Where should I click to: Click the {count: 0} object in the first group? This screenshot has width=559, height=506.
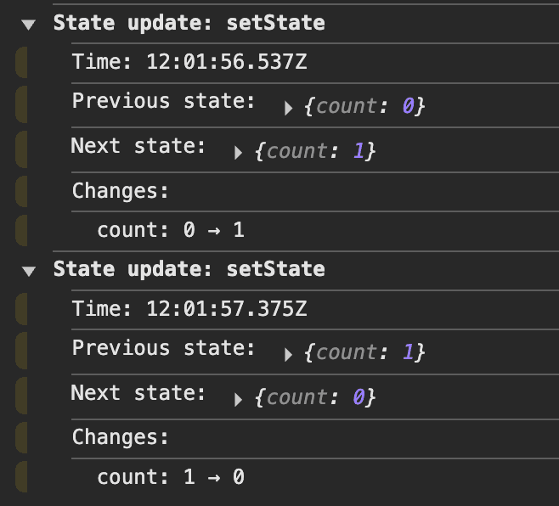[364, 107]
